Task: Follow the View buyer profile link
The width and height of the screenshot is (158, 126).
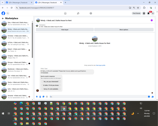Action: (100, 65)
